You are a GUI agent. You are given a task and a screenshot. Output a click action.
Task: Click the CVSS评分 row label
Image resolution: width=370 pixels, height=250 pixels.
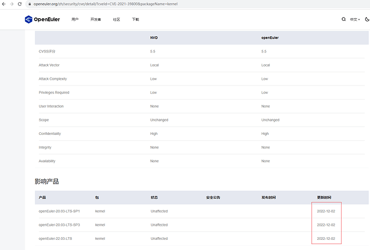pos(47,51)
